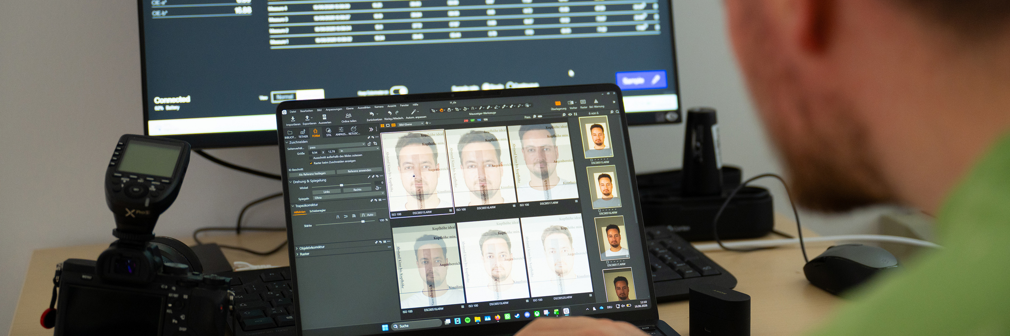Switch to the STIL tool tab
Screen dimensions: 1010x336
coord(329,132)
